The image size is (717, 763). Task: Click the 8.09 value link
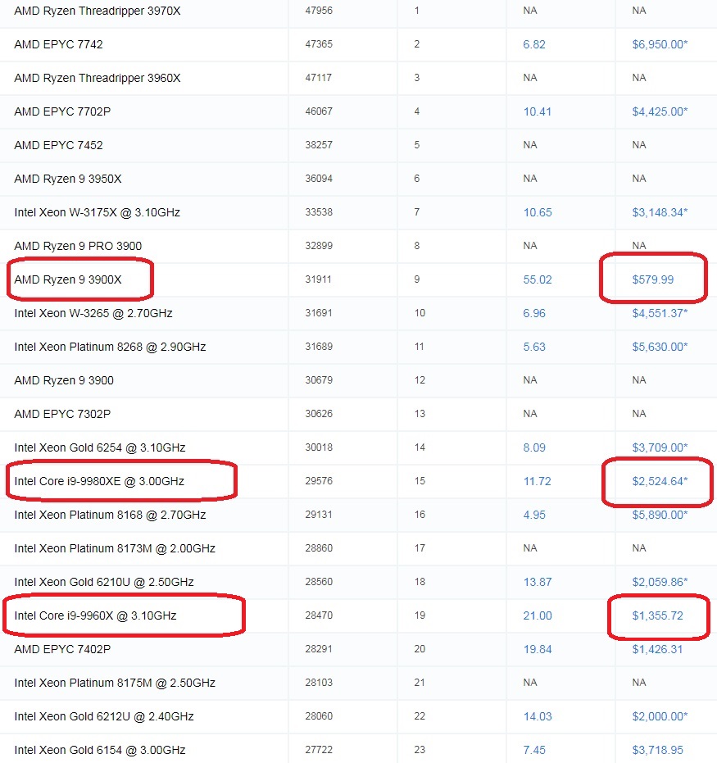pos(534,447)
